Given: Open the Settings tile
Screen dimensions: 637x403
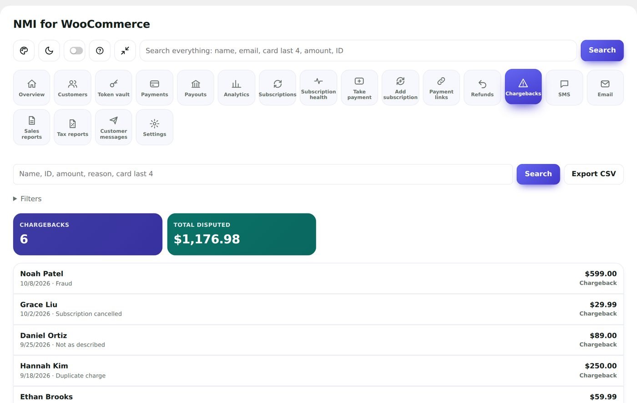Looking at the screenshot, I should [x=155, y=127].
